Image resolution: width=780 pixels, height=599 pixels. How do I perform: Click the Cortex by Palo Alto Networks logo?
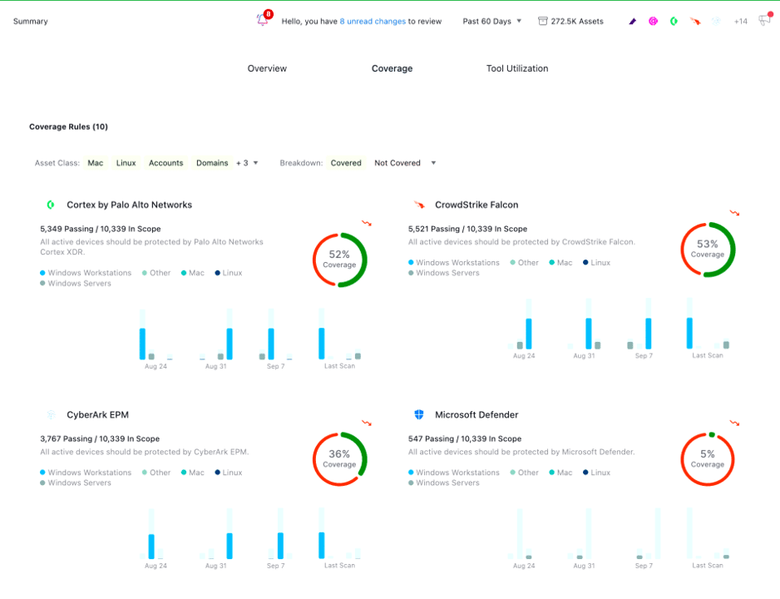[50, 205]
